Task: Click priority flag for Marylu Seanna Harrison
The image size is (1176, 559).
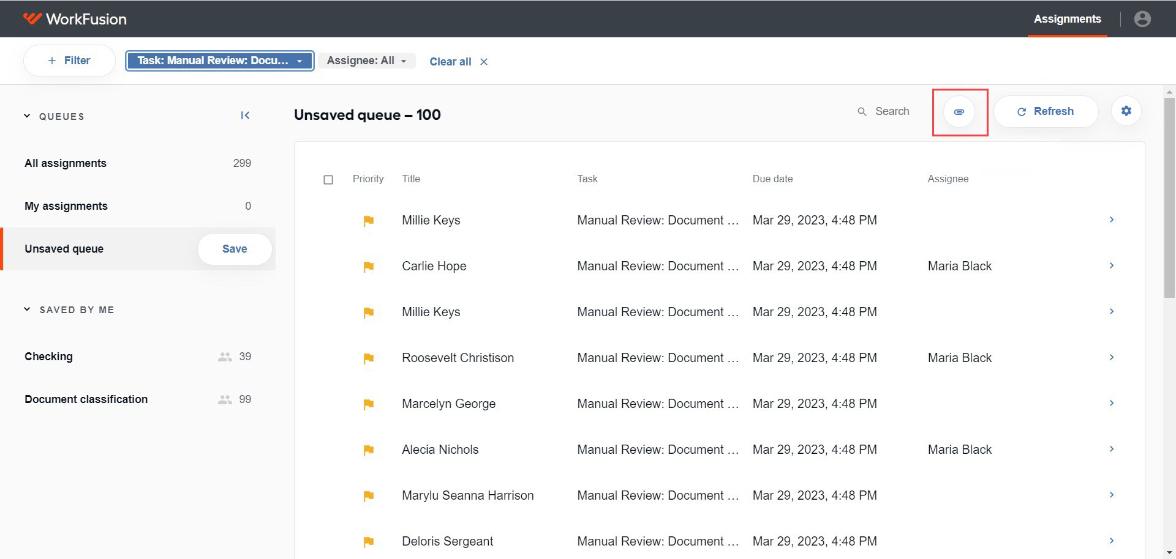Action: 369,496
